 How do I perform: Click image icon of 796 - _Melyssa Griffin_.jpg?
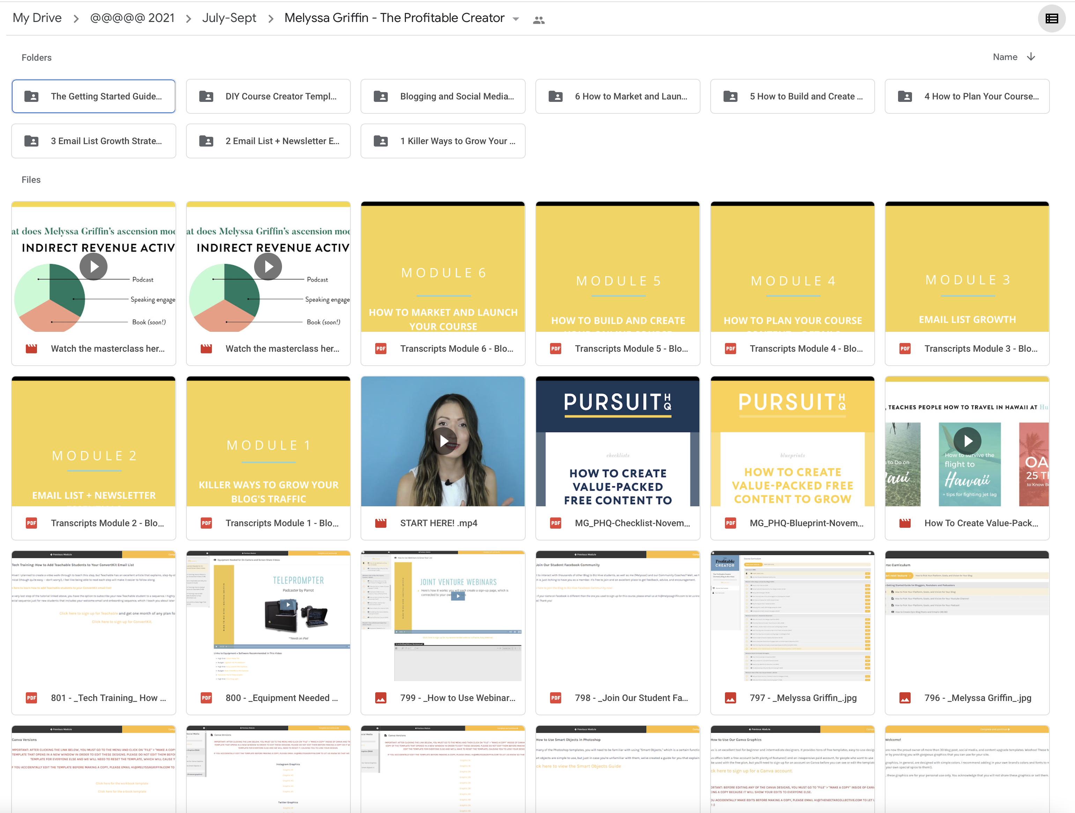pyautogui.click(x=905, y=698)
